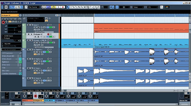The image size is (191, 106).
Task: Solo the Bass 1 track
Action: click(32, 25)
